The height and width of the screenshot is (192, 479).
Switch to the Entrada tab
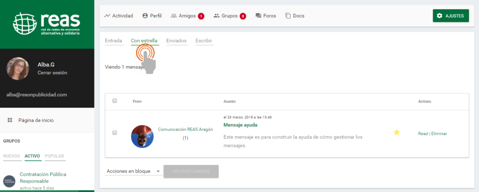coord(113,41)
